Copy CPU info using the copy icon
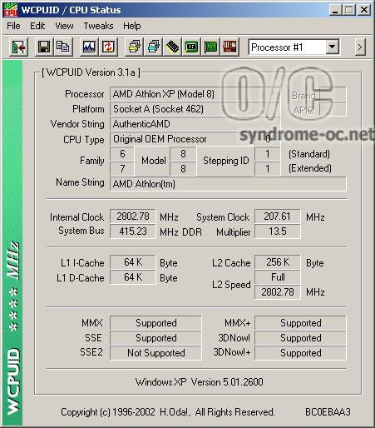Image resolution: width=375 pixels, height=428 pixels. (x=63, y=47)
